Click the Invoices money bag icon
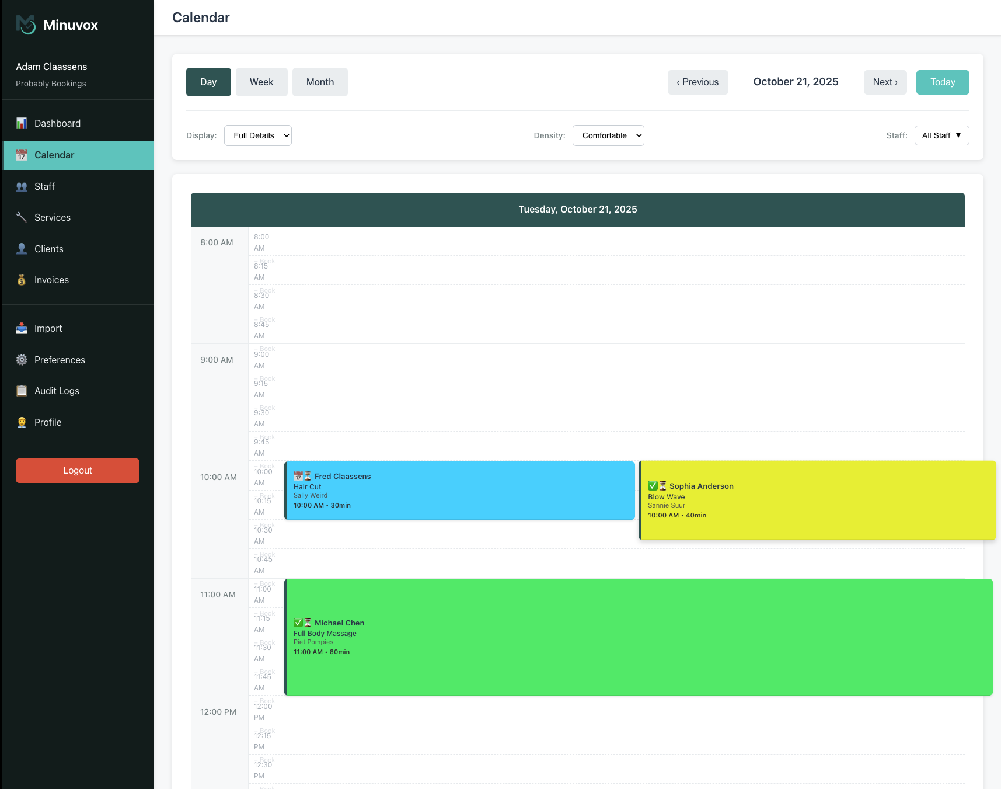Image resolution: width=1001 pixels, height=789 pixels. tap(22, 280)
